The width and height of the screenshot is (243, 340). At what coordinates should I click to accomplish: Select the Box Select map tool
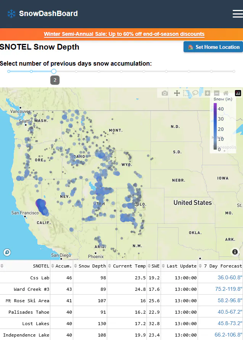point(186,93)
